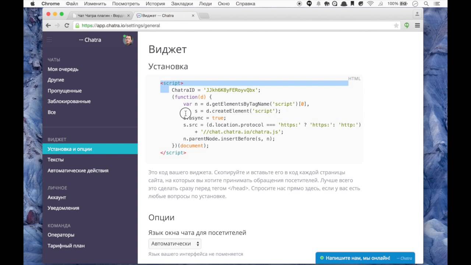Screen dimensions: 471x265
Task: Open Chrome hamburger menu
Action: pyautogui.click(x=417, y=25)
